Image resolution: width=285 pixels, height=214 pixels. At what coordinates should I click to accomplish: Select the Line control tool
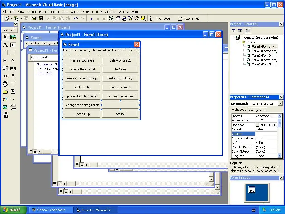click(x=13, y=99)
